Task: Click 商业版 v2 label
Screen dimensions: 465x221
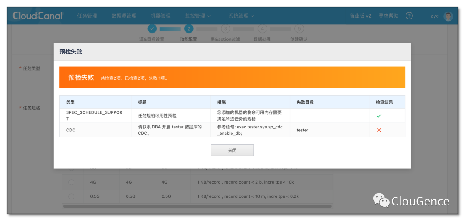Action: tap(360, 16)
